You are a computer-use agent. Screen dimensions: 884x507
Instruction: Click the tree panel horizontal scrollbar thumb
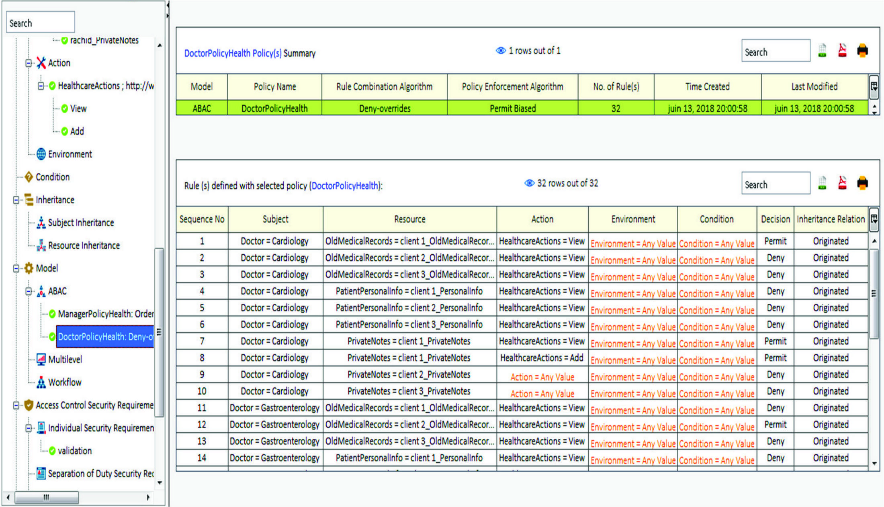tap(47, 497)
